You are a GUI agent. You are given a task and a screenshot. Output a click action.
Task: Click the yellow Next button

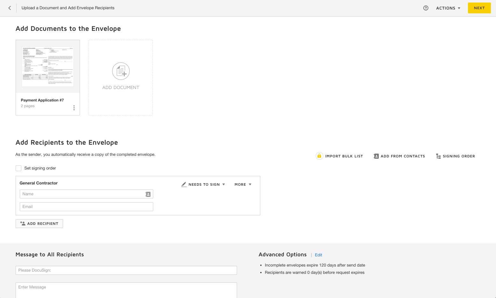479,8
